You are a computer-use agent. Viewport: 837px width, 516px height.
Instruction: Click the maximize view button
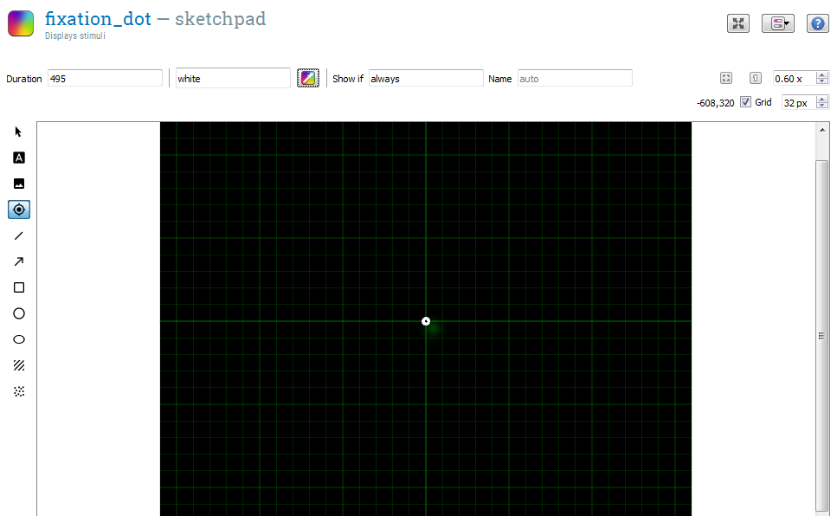point(738,23)
